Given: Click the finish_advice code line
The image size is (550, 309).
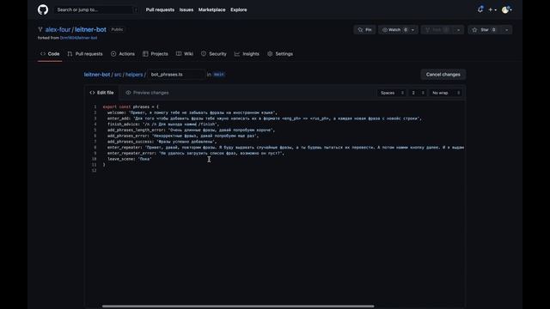Looking at the screenshot, I should tap(163, 124).
